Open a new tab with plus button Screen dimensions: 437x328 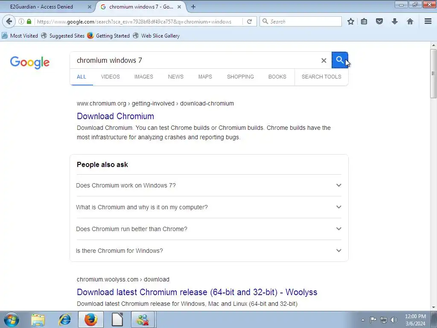[193, 7]
